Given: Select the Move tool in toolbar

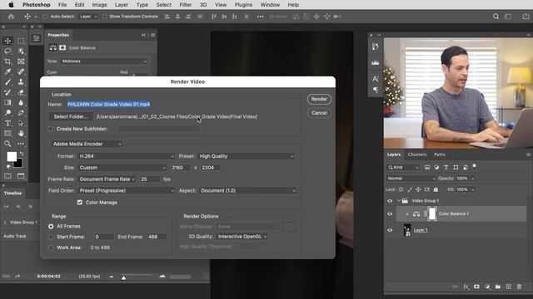Looking at the screenshot, I should click(7, 41).
